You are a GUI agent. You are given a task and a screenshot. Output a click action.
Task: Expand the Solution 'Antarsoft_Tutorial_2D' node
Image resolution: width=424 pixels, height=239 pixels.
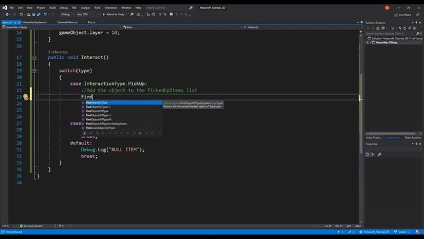pos(367,39)
